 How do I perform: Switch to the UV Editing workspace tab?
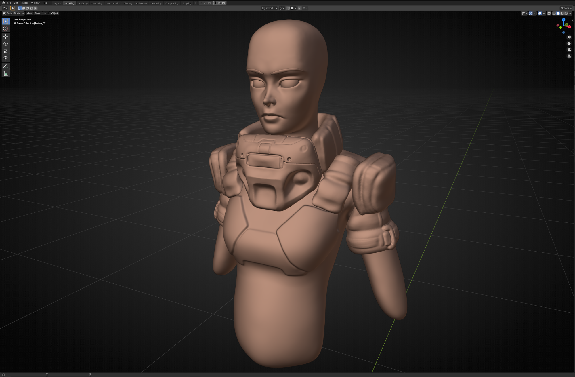click(x=97, y=3)
